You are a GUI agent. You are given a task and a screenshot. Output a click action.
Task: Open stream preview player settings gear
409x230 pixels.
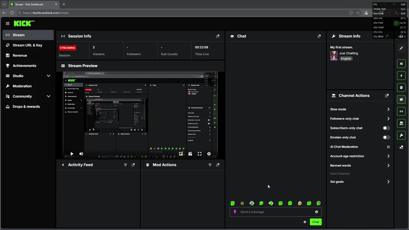(x=209, y=154)
